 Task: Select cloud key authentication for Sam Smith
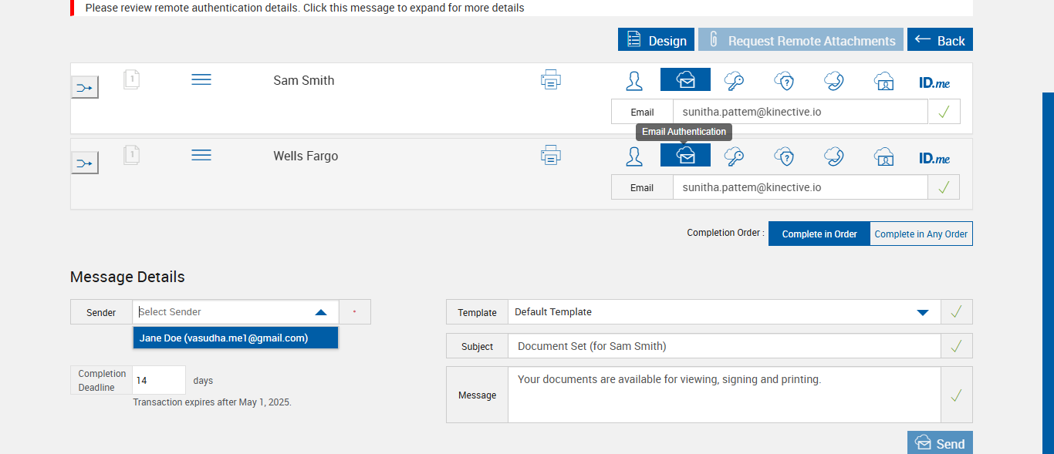[733, 80]
